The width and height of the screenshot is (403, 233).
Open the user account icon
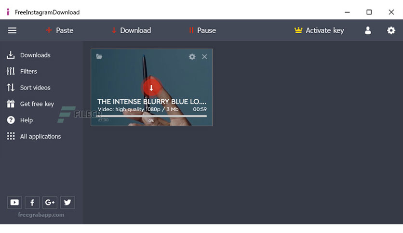[x=368, y=30]
